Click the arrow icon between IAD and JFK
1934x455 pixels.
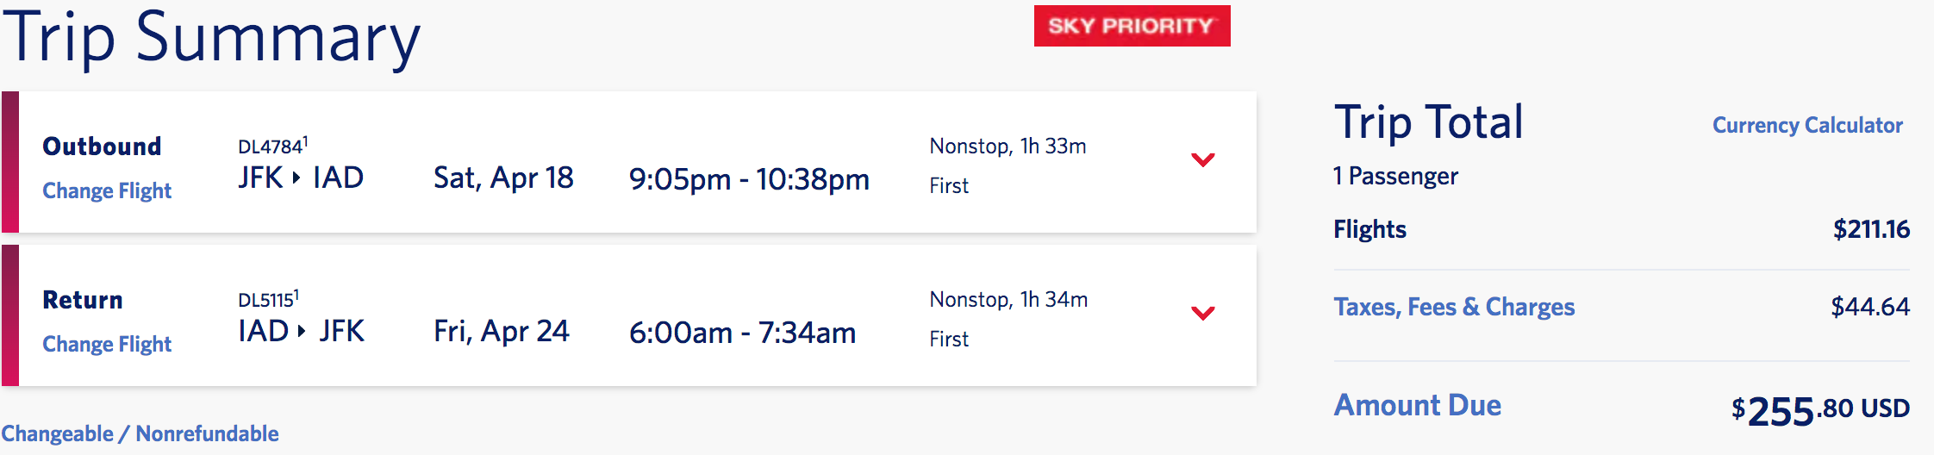click(302, 332)
